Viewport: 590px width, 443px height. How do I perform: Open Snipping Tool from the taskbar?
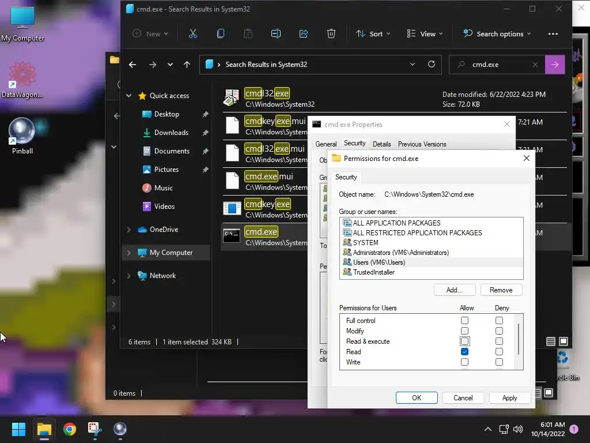94,429
